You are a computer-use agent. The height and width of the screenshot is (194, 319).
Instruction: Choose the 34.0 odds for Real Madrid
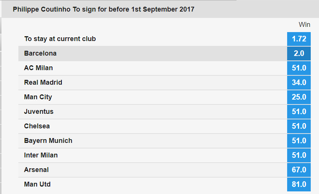299,82
